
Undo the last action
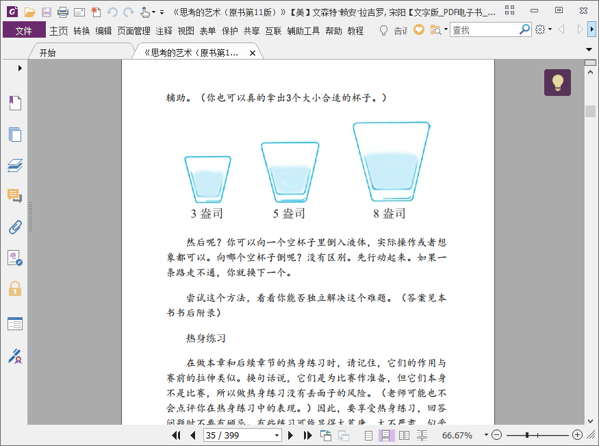point(112,12)
